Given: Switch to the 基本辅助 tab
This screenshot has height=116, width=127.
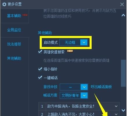Looking at the screenshot, I should tap(14, 16).
